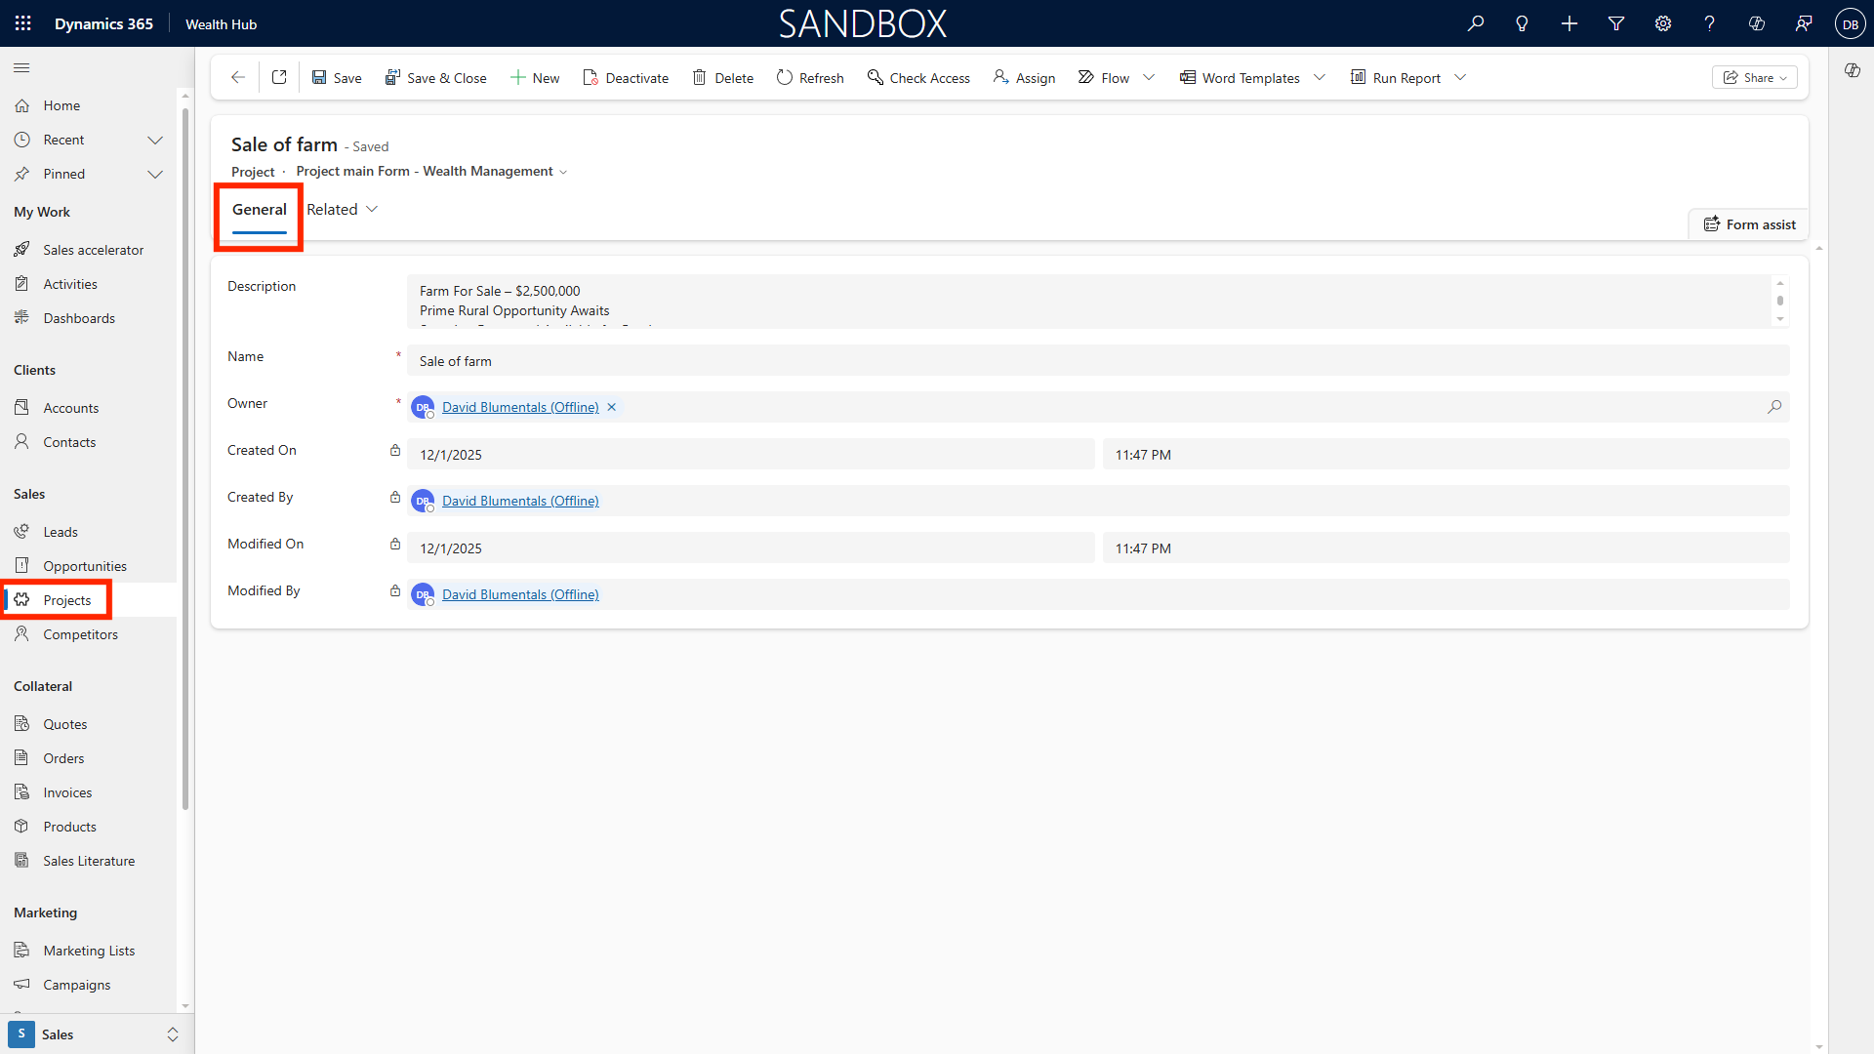Click the Save & Close button
This screenshot has width=1874, height=1054.
[x=435, y=77]
